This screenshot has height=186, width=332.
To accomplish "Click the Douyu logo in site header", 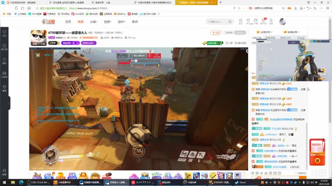I will 48,22.
